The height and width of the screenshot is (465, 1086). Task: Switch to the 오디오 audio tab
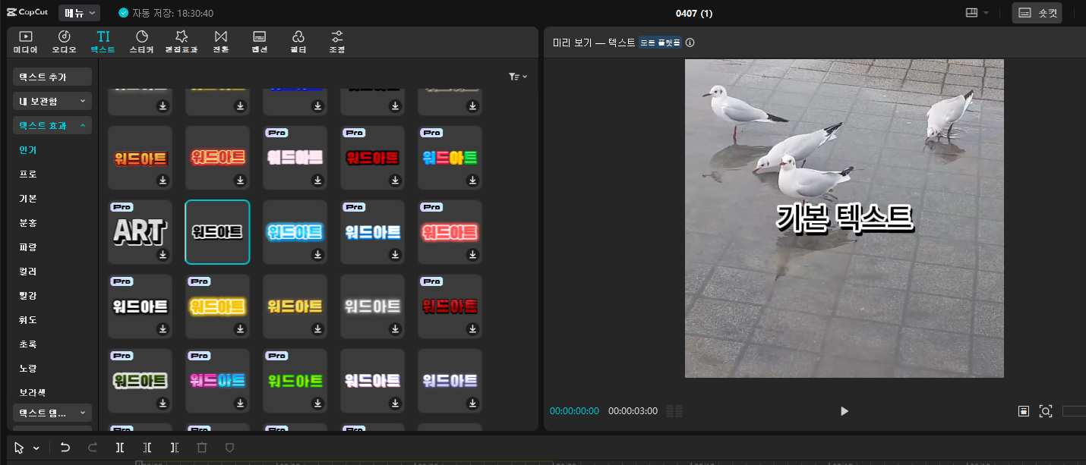tap(65, 42)
